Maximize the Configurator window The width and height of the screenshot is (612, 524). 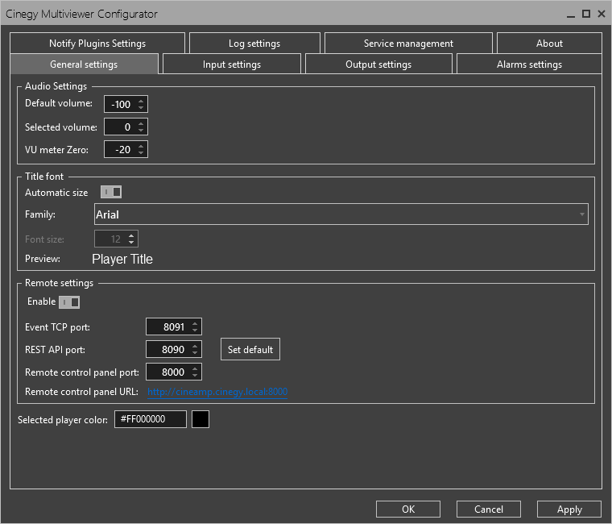point(586,14)
